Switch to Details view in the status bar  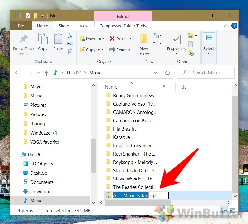[x=224, y=210]
